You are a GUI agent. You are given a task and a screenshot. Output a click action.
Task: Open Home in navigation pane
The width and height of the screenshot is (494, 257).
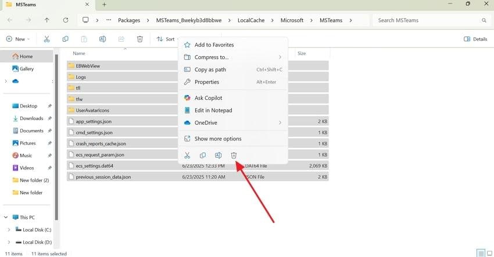coord(27,56)
